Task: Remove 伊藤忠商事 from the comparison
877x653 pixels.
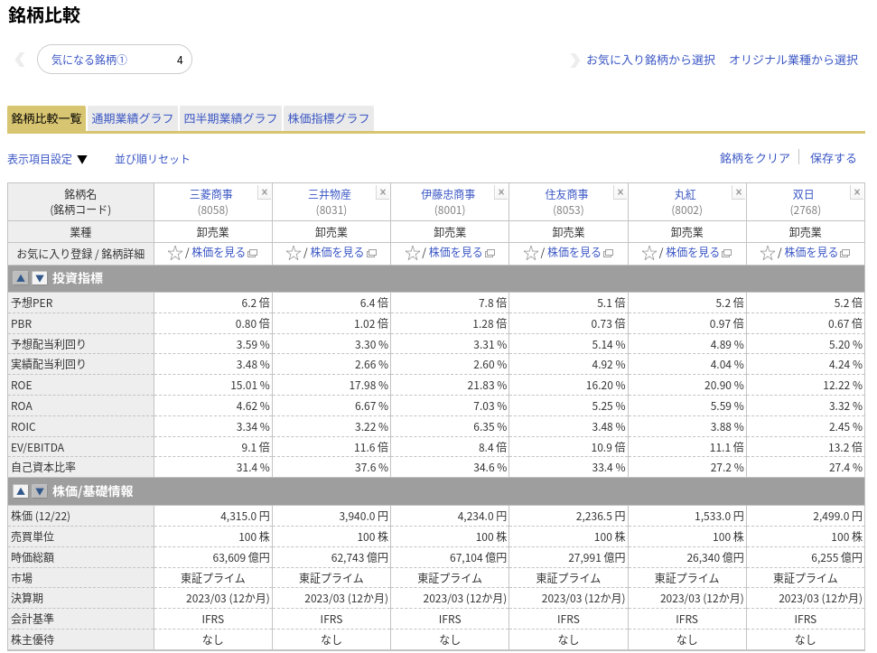Action: 501,192
